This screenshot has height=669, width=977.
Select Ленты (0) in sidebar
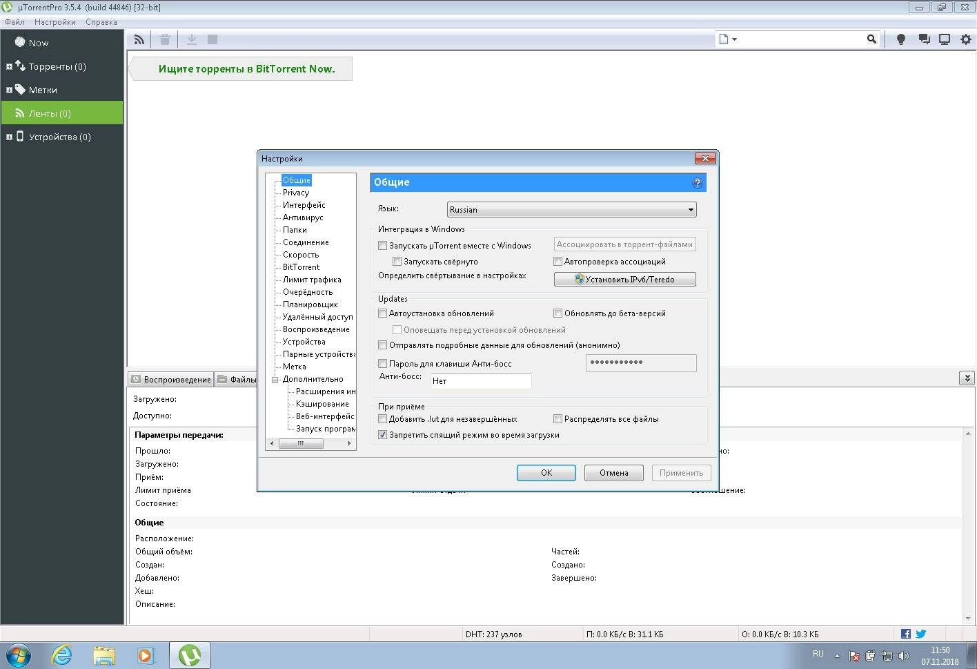[62, 113]
